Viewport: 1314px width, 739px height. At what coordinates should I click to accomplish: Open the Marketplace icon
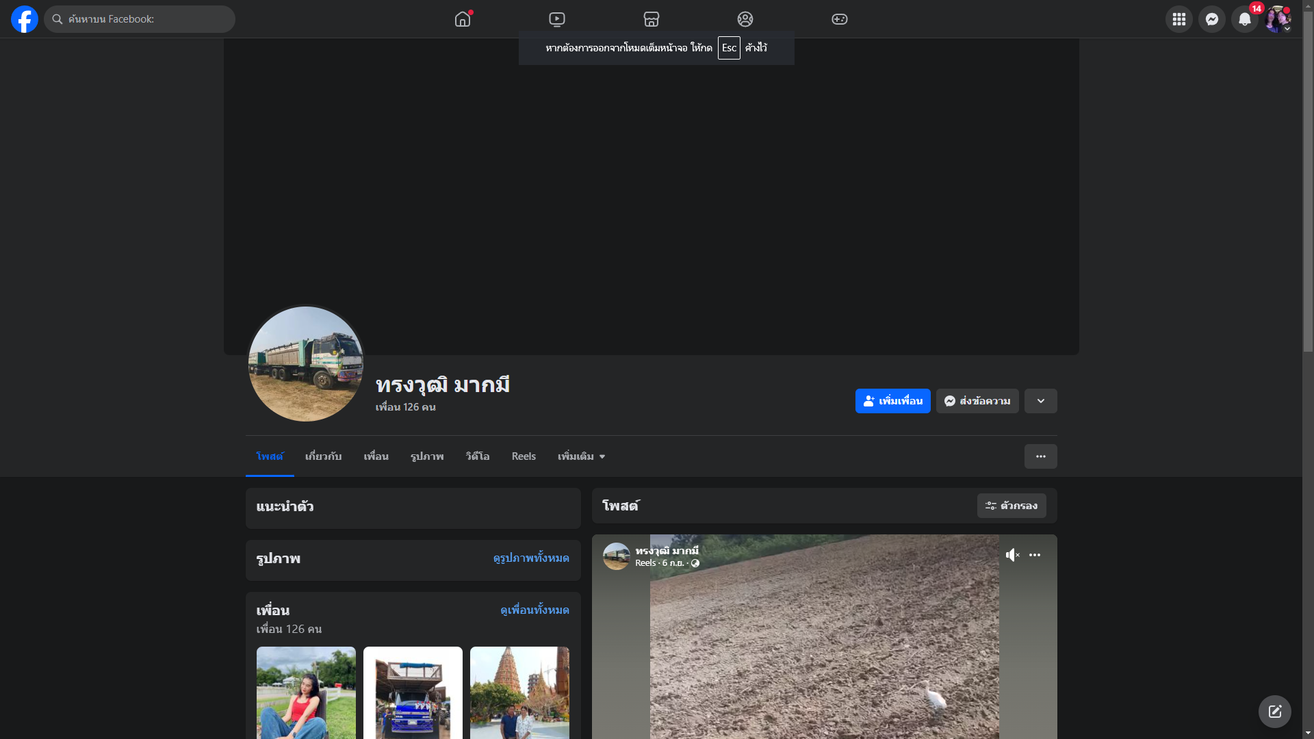(652, 19)
